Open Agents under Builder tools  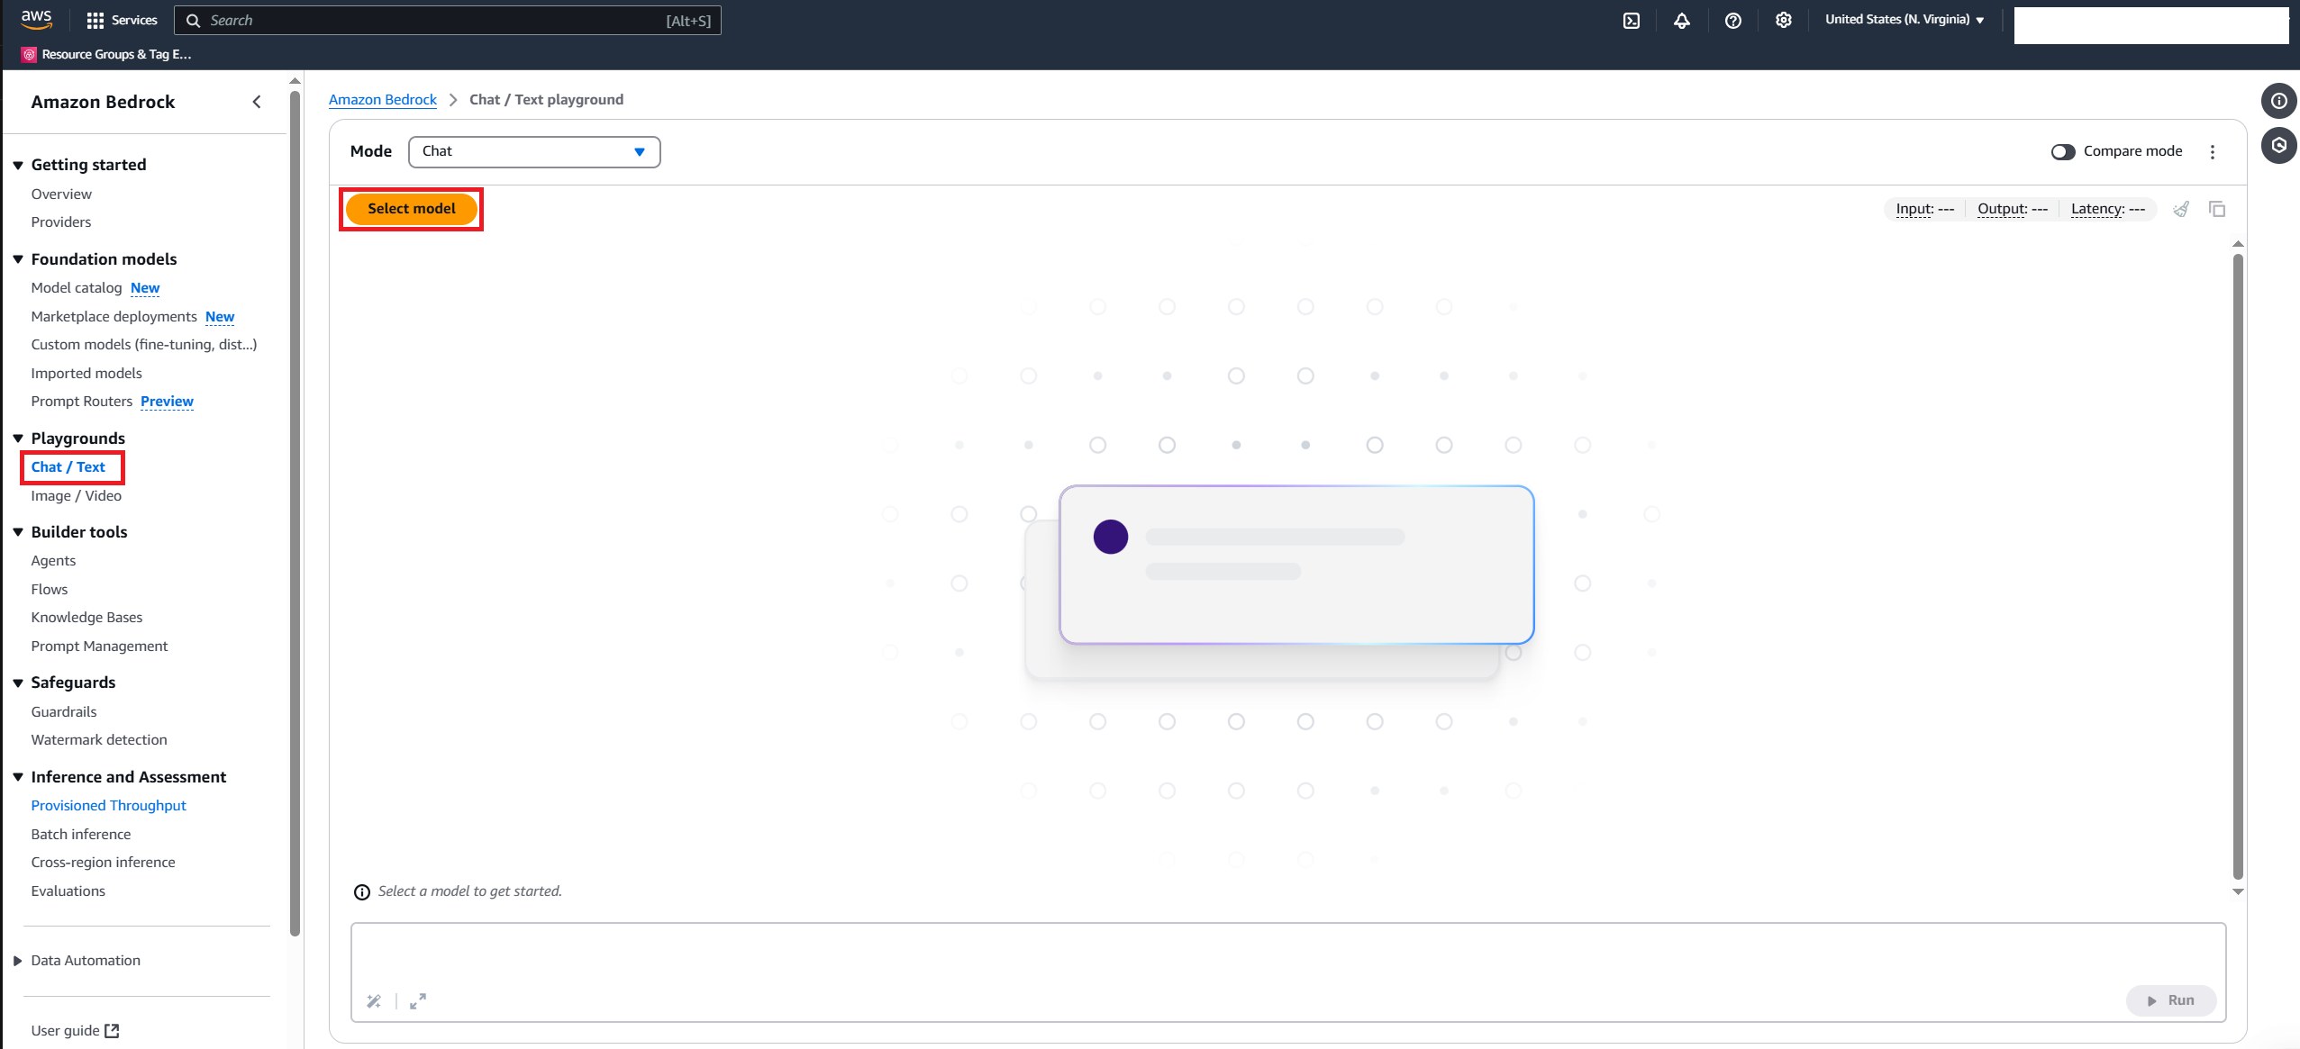pos(53,560)
